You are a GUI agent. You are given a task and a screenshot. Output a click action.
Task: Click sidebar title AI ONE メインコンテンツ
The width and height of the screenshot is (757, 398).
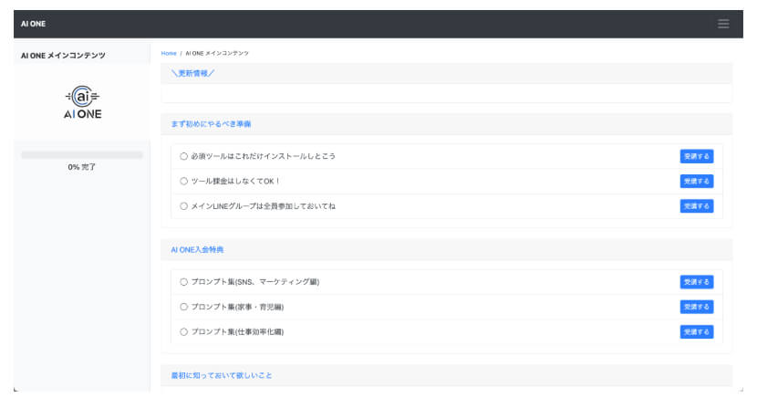[x=63, y=56]
